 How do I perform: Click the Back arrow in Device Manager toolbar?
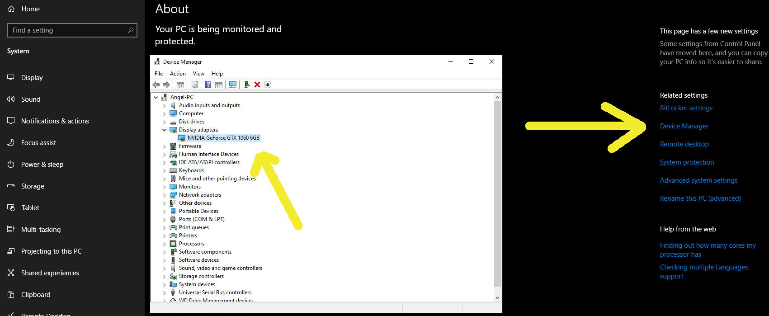coord(156,85)
